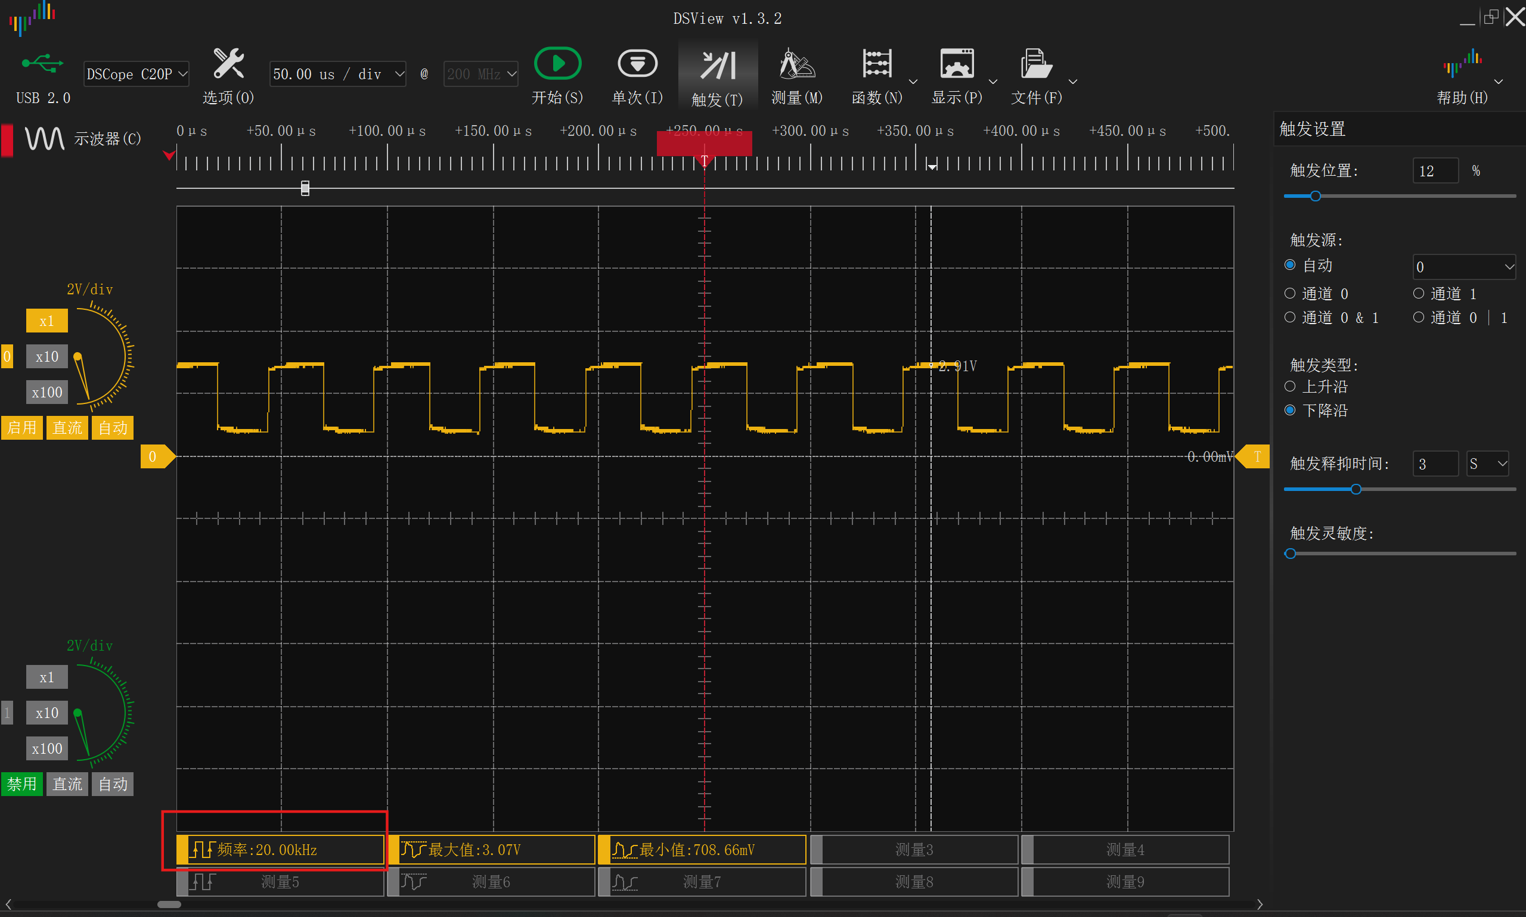
Task: Open the 50.00 us / div timebase dropdown
Action: (337, 74)
